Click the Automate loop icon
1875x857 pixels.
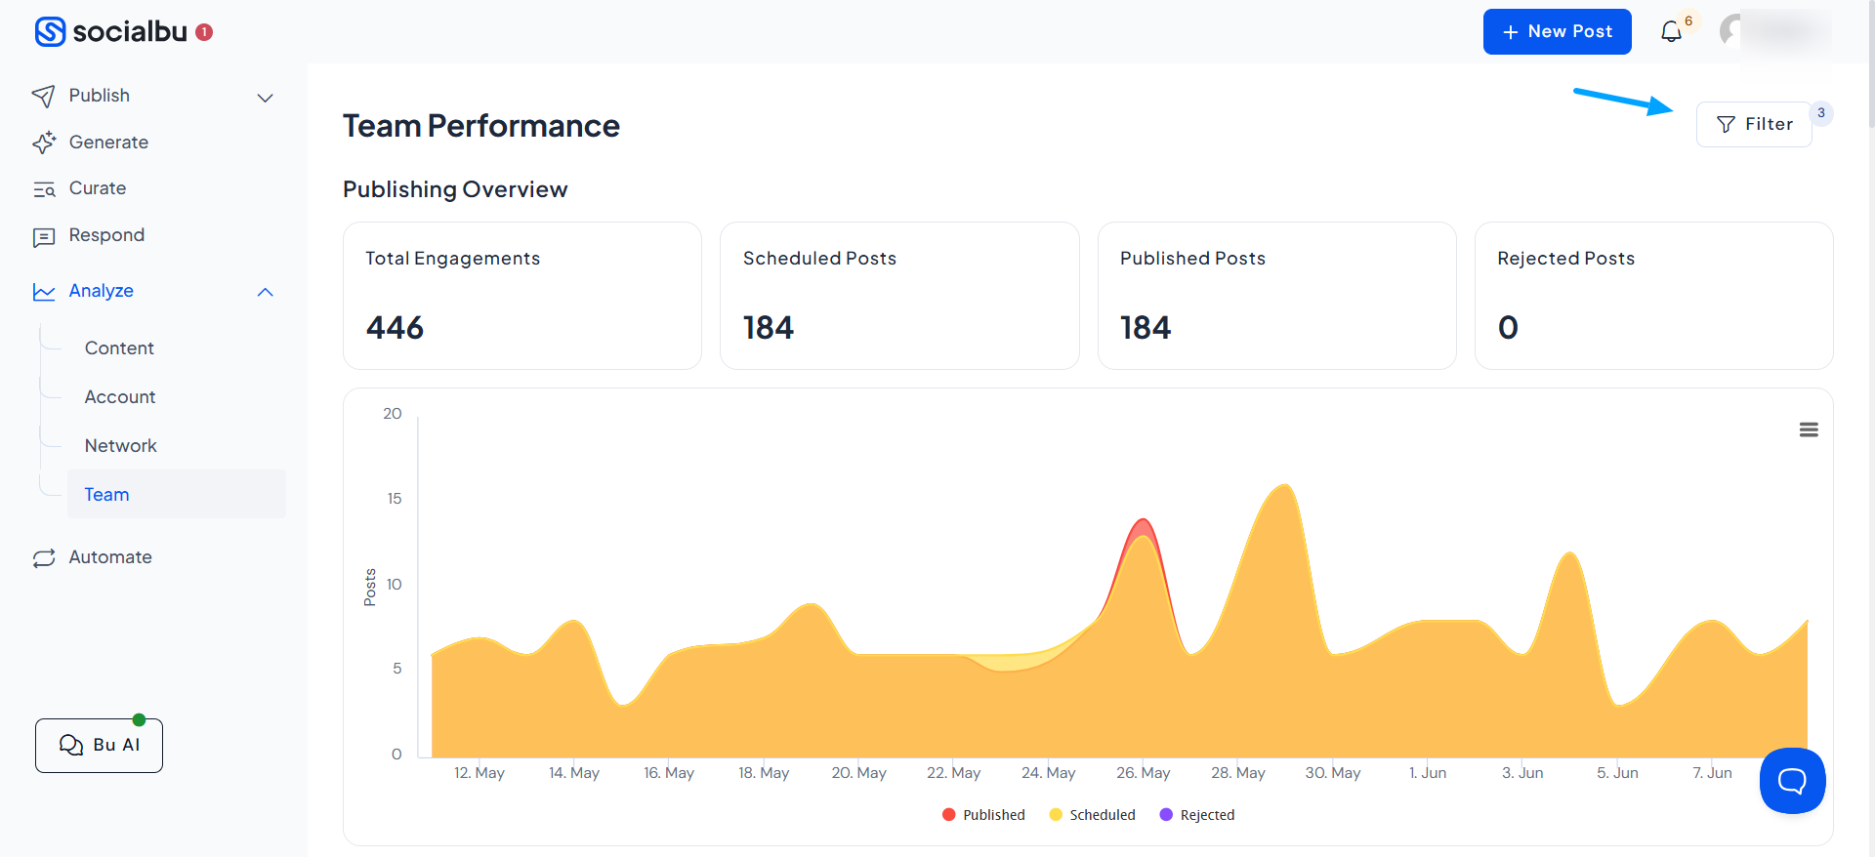(44, 558)
